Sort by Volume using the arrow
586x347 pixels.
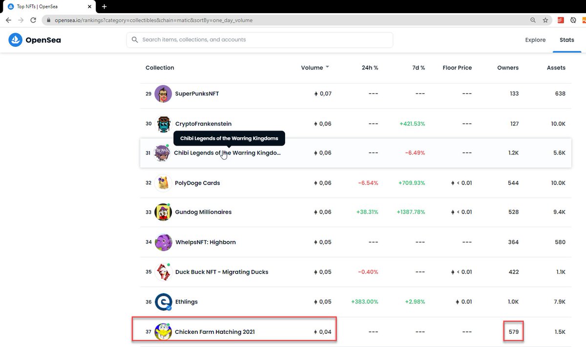point(327,67)
